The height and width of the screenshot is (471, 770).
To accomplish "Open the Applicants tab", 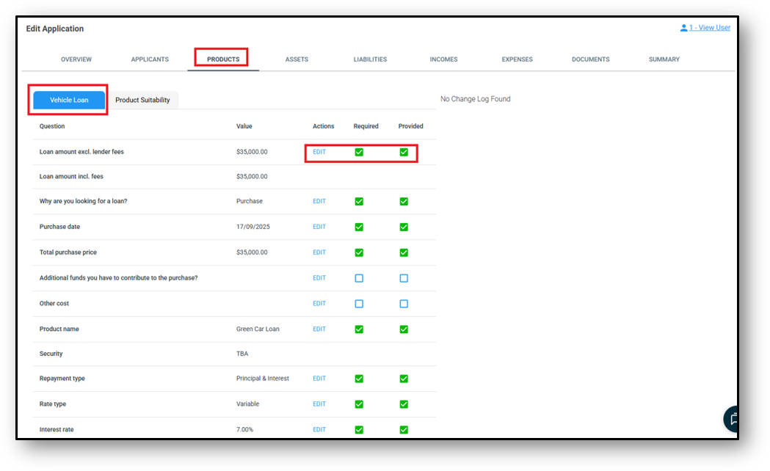I will click(x=150, y=59).
